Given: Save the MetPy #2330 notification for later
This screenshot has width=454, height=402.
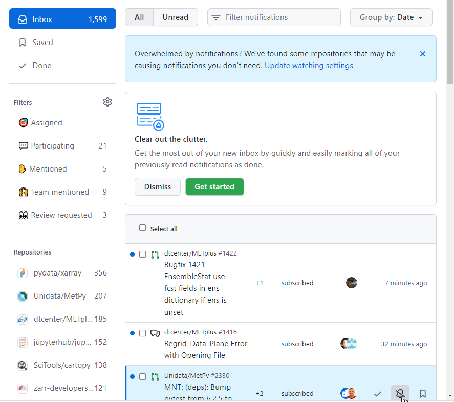Looking at the screenshot, I should coord(423,393).
